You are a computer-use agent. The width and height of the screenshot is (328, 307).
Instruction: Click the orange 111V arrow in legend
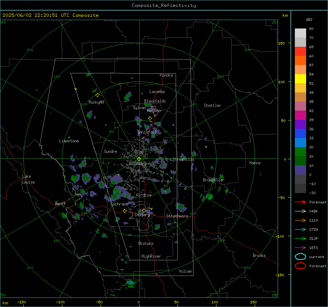300,220
